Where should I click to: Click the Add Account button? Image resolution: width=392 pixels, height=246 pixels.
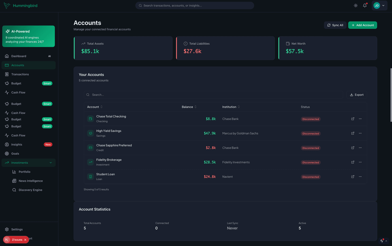click(x=363, y=25)
